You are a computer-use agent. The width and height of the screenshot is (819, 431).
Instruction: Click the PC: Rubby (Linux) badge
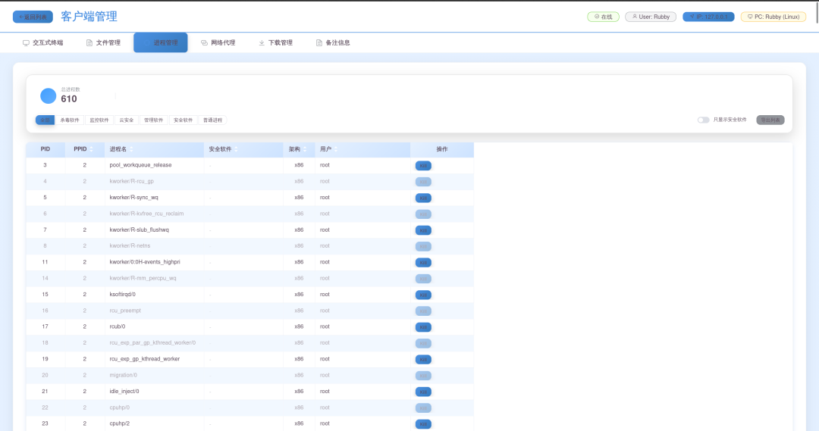click(773, 17)
